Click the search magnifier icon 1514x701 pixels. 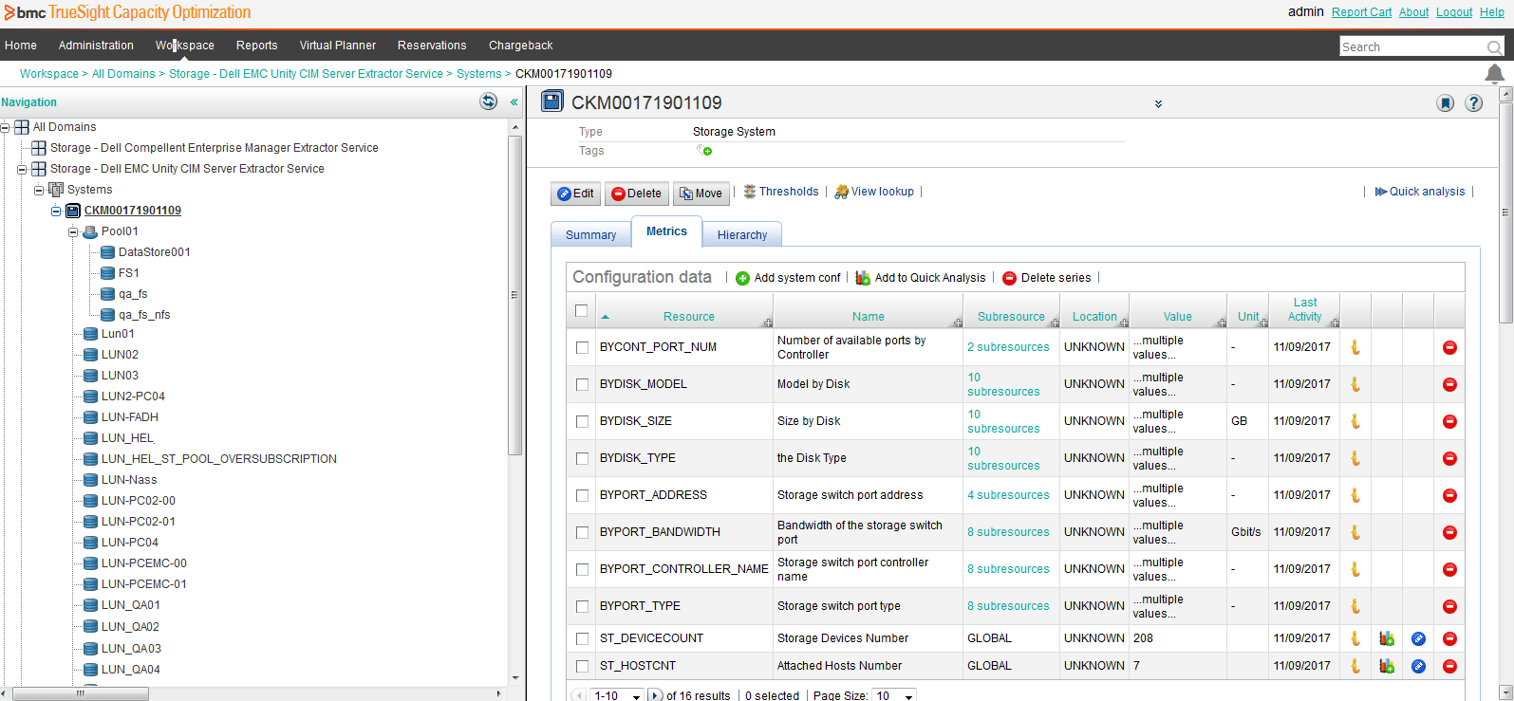[1494, 46]
